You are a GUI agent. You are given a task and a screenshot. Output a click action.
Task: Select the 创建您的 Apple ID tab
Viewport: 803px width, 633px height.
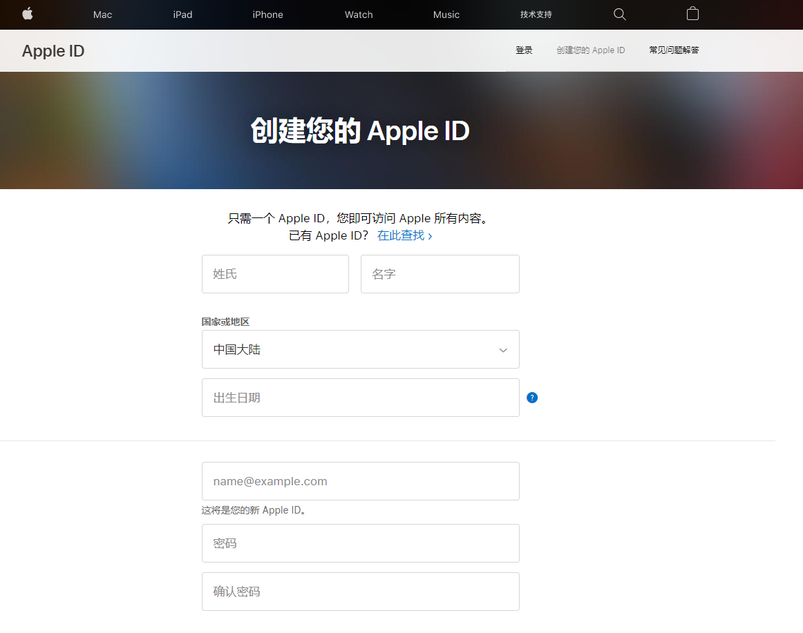tap(591, 50)
